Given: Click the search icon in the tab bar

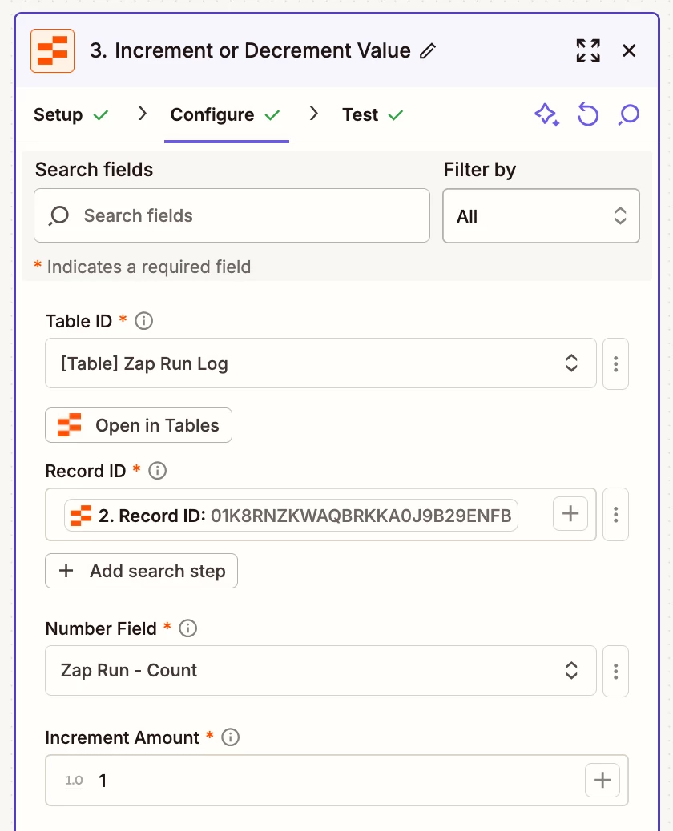Looking at the screenshot, I should coord(629,114).
